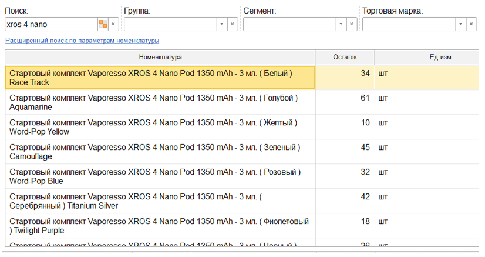Select the Белый Race Track row

pyautogui.click(x=160, y=78)
